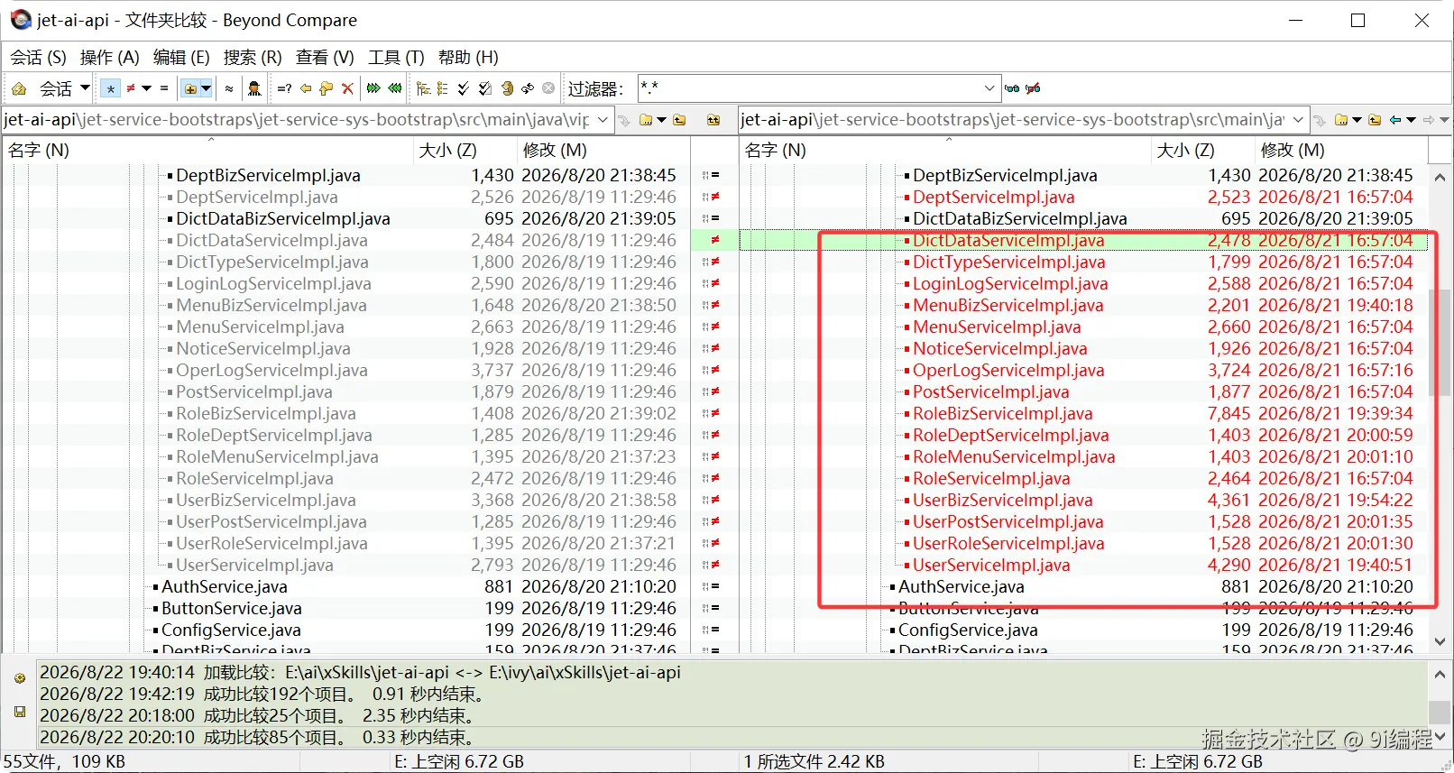Viewport: 1454px width, 773px height.
Task: Toggle ignore minor differences (≈)
Action: 229,88
